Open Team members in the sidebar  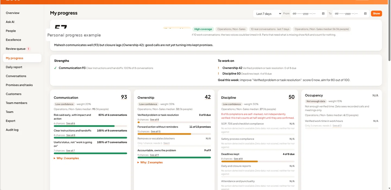coord(17,103)
